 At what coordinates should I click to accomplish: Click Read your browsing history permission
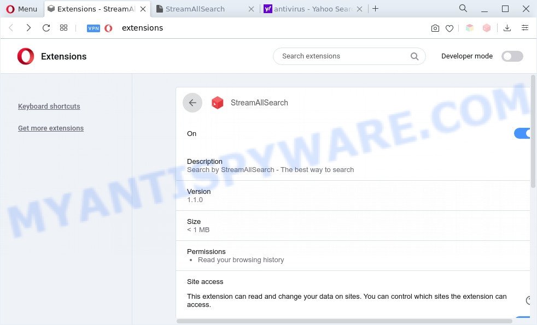tap(241, 260)
